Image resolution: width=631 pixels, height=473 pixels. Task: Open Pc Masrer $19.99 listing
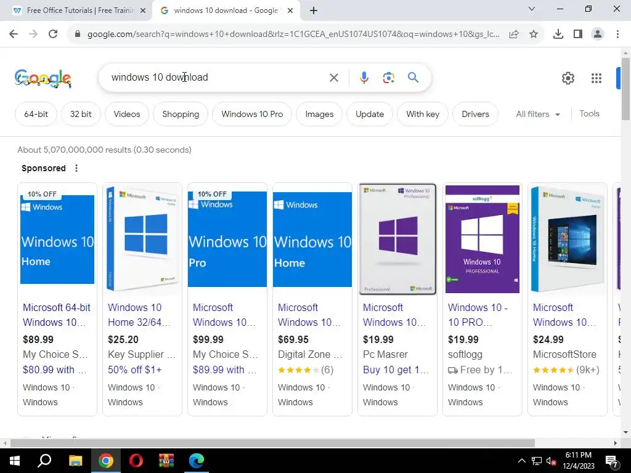pyautogui.click(x=394, y=315)
